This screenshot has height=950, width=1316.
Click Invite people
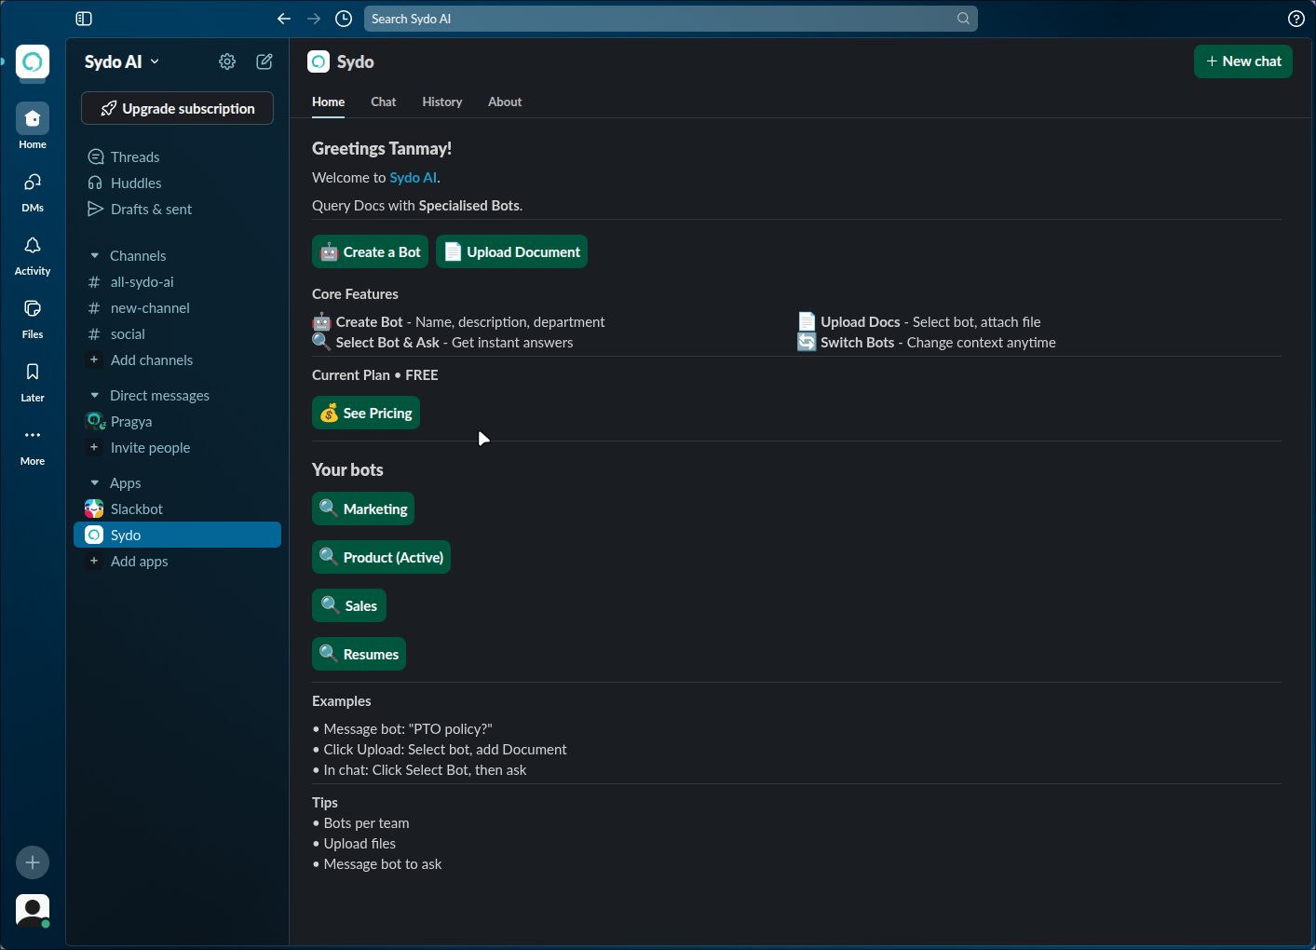pos(177,447)
